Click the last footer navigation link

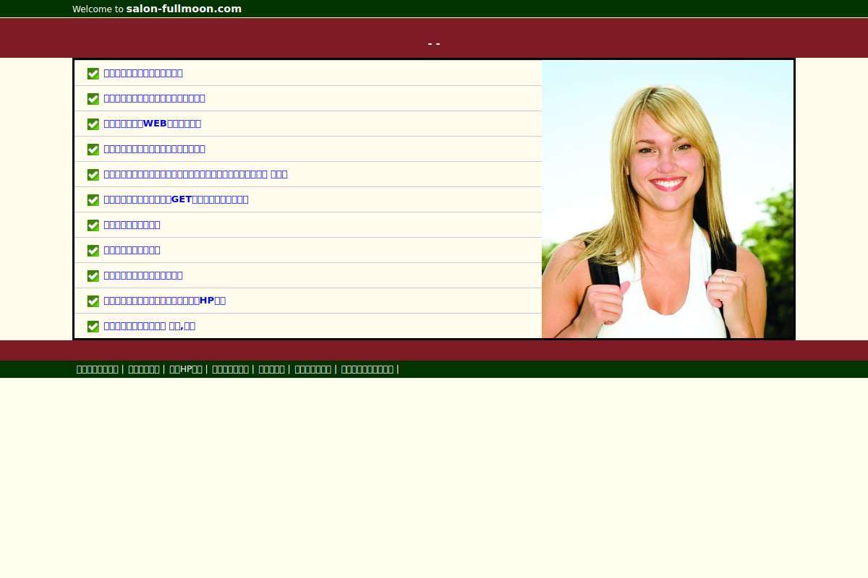click(x=367, y=369)
